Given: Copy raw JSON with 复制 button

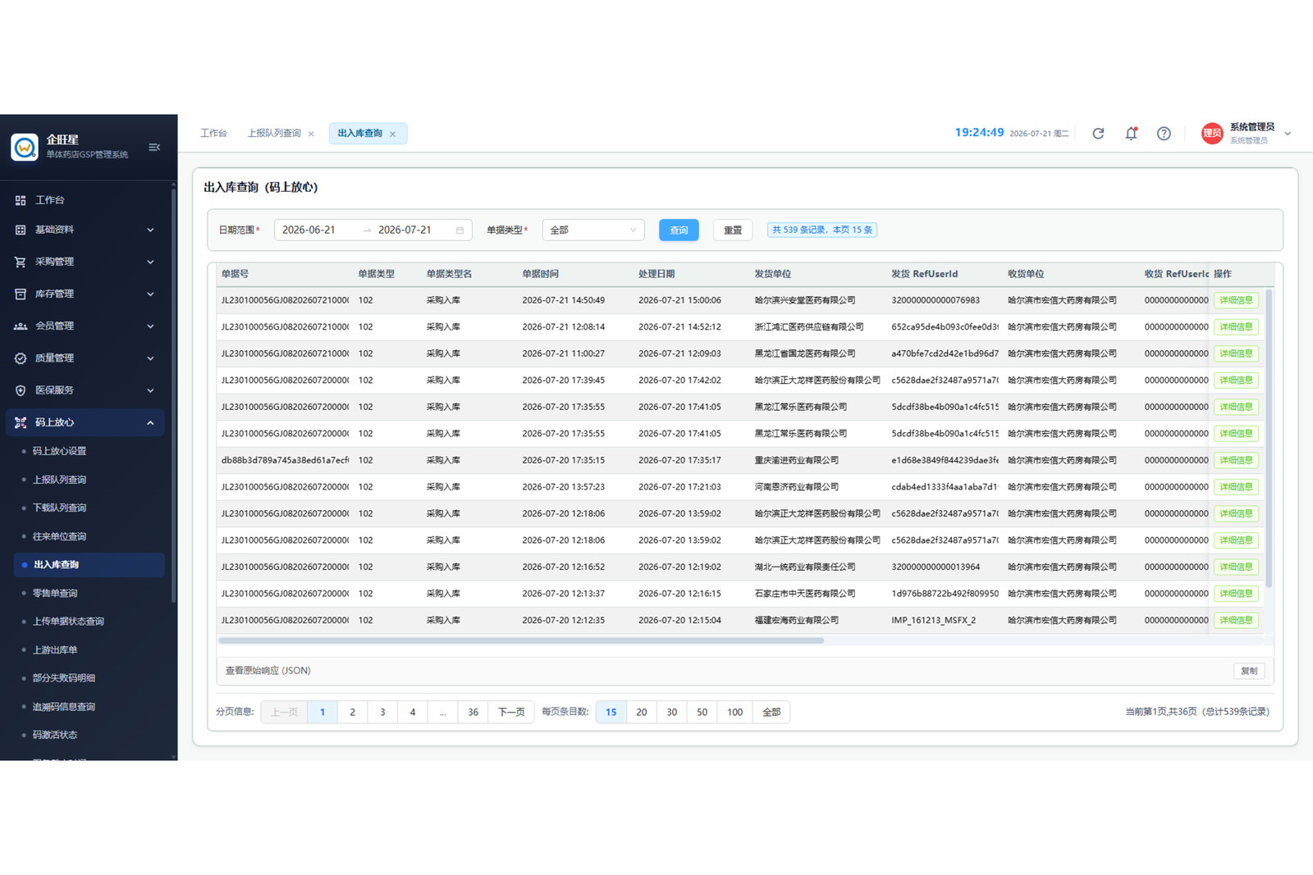Looking at the screenshot, I should pos(1249,671).
